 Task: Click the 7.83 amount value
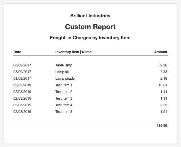(164, 72)
